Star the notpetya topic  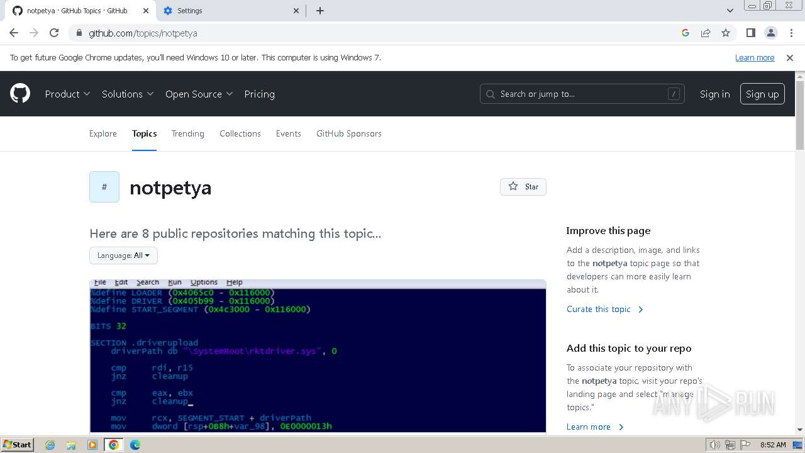[523, 187]
